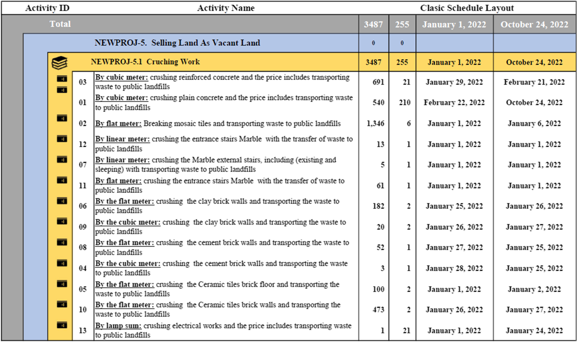Click the January 29, 2022 start date

tap(454, 82)
